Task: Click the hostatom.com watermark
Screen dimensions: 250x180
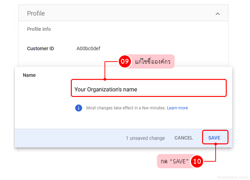Action: (x=232, y=177)
